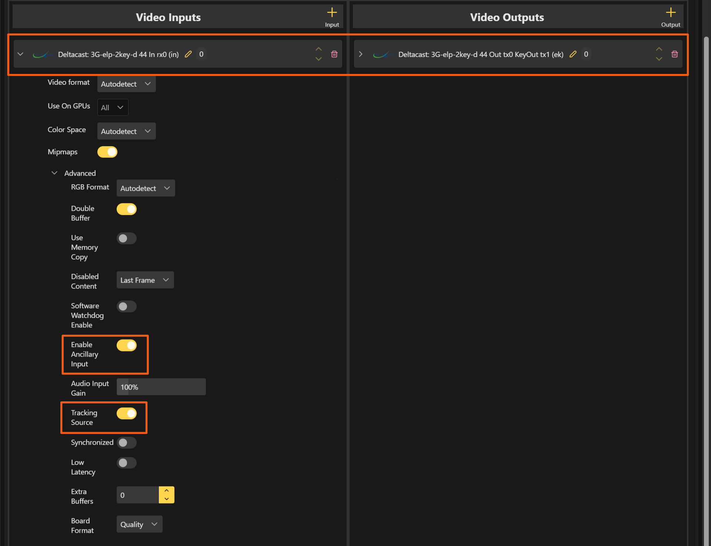Collapse the Advanced section
Screen dimensions: 711x546
[54, 173]
